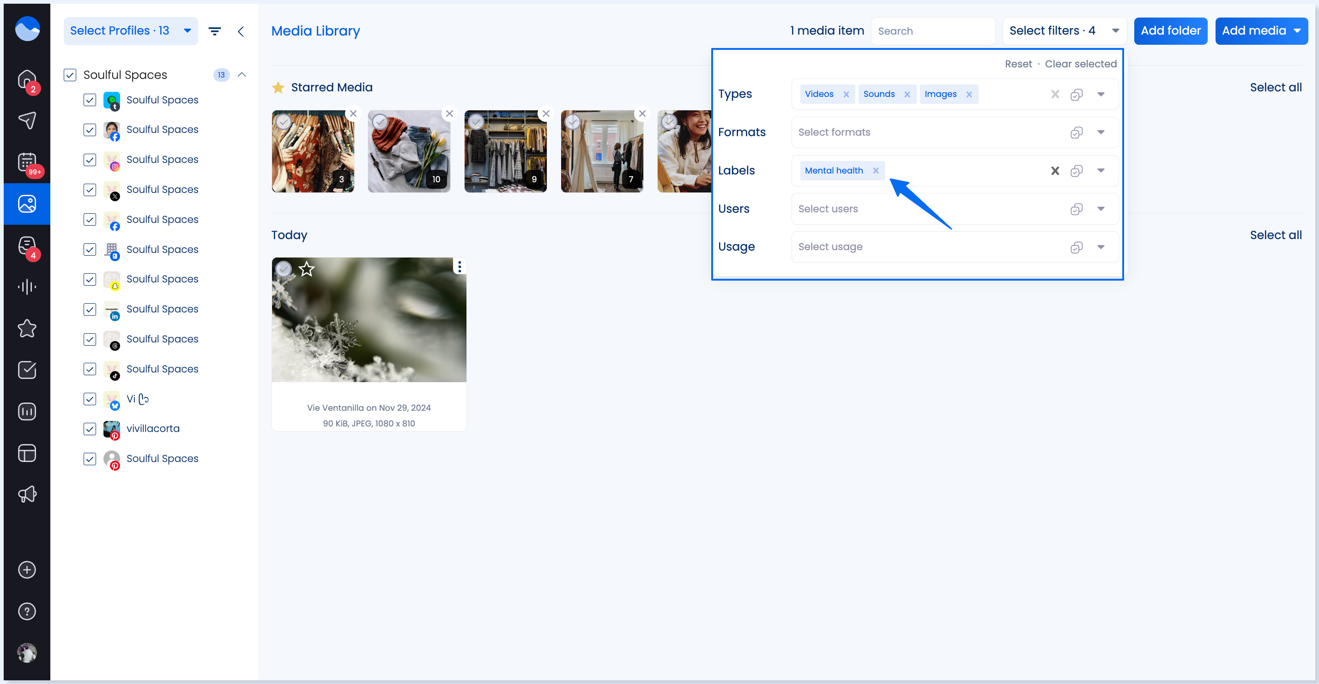The image size is (1319, 684).
Task: Remove the Videos type filter chip
Action: click(x=846, y=94)
